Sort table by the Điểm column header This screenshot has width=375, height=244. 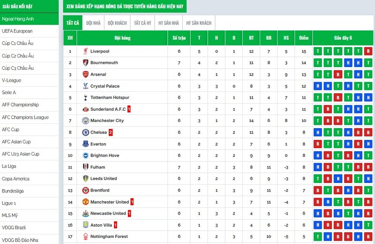(x=304, y=38)
